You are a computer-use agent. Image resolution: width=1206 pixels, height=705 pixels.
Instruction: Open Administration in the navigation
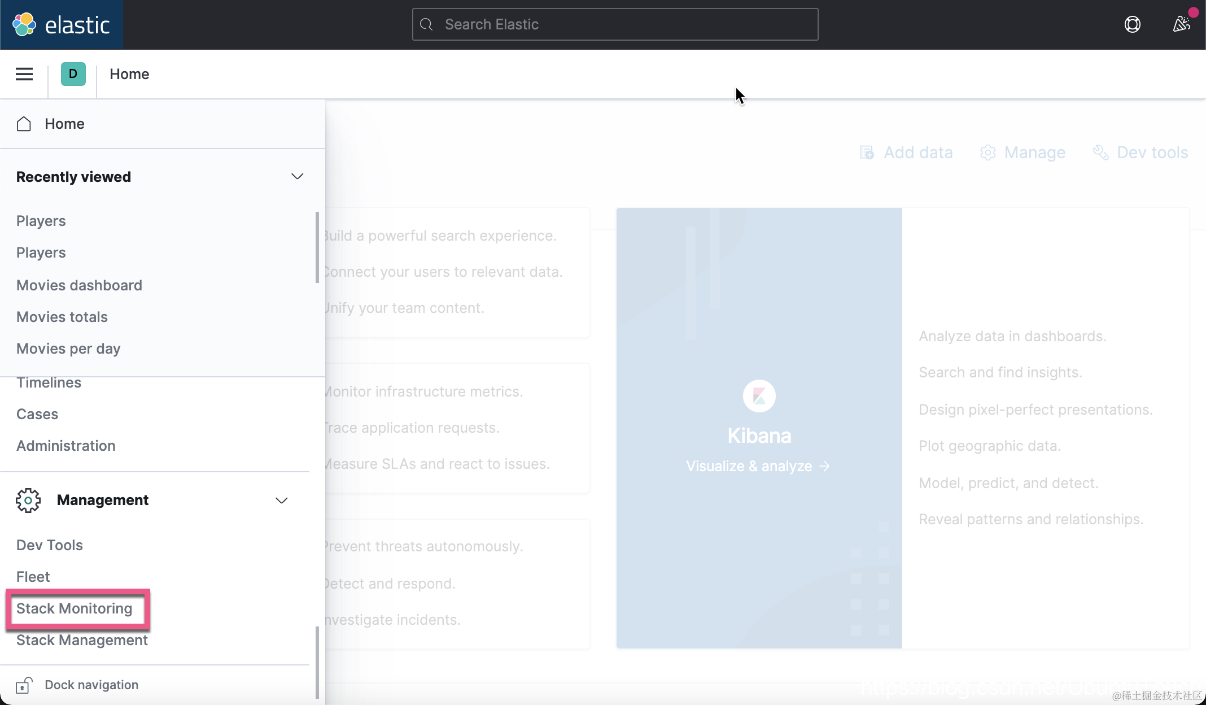coord(65,446)
